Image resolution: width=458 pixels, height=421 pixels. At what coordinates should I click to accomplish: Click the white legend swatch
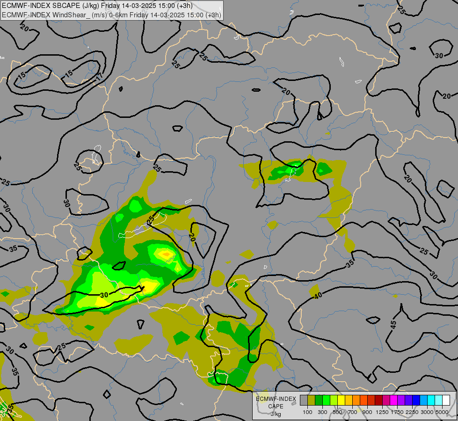tap(446, 400)
